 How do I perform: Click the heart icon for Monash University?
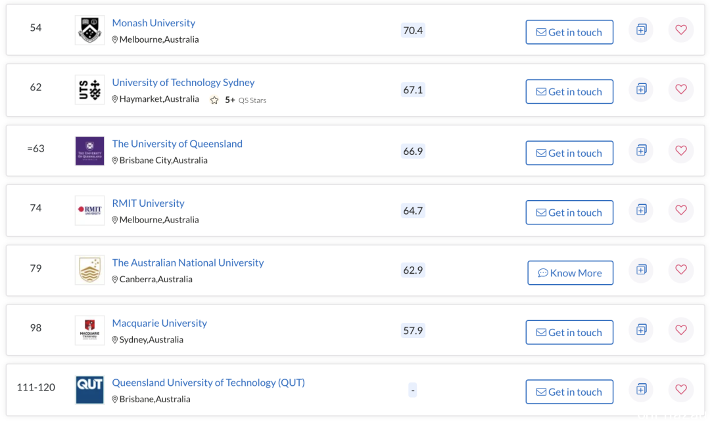(x=681, y=30)
